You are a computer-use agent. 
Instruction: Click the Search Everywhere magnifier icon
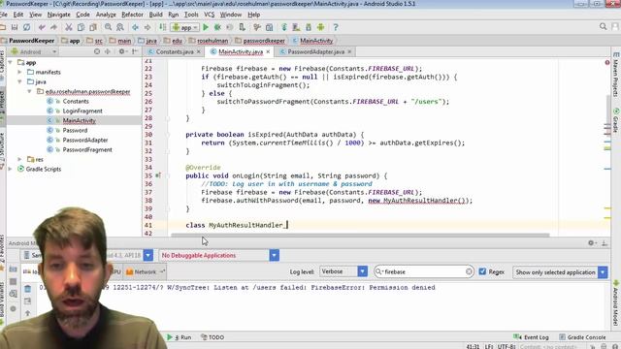[x=604, y=26]
